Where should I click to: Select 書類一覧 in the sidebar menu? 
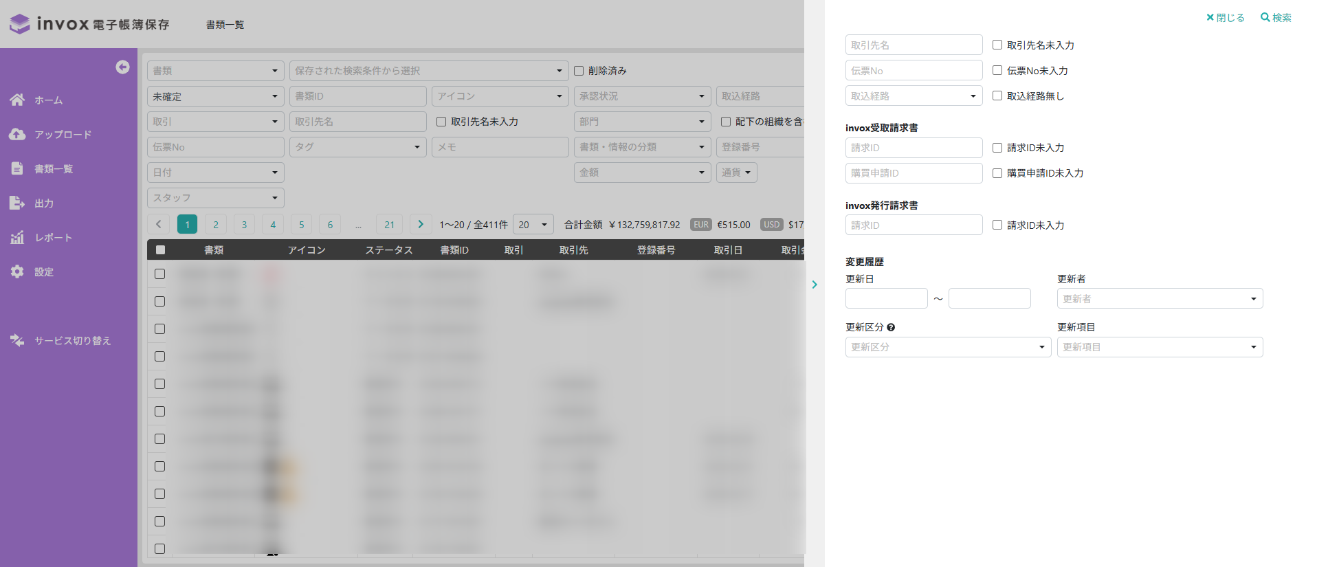tap(54, 168)
